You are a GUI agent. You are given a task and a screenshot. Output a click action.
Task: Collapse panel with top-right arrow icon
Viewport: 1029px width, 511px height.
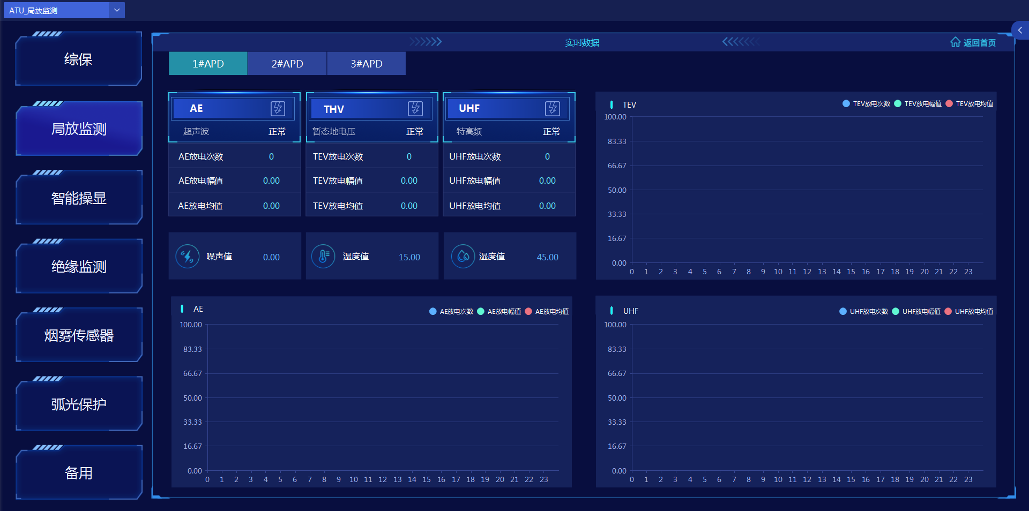pos(1020,31)
